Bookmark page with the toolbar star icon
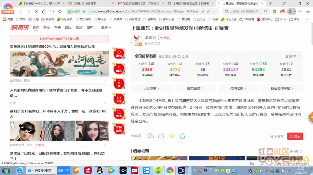This screenshot has height=175, width=313. coord(60,12)
